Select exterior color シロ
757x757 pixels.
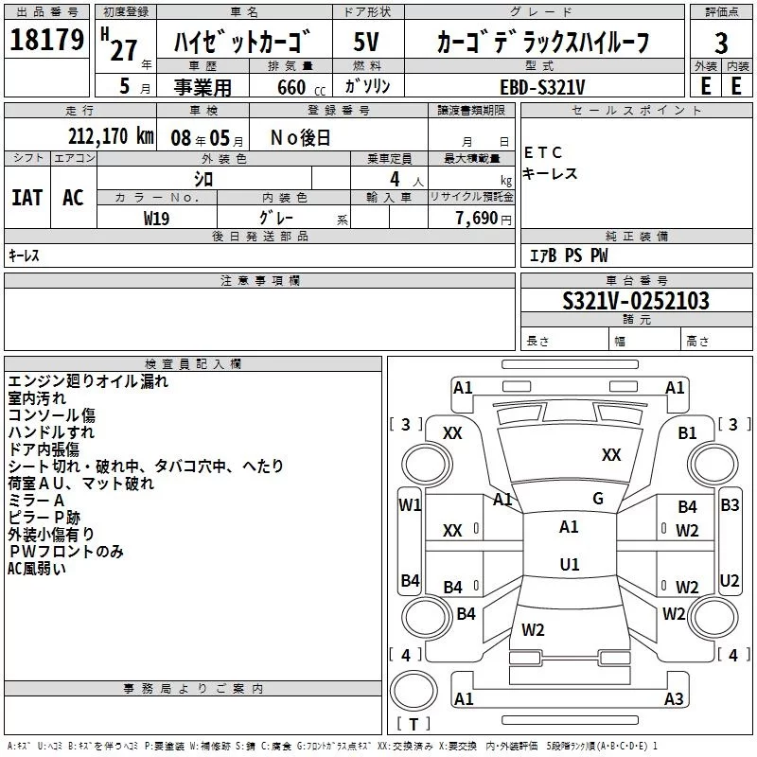[203, 179]
